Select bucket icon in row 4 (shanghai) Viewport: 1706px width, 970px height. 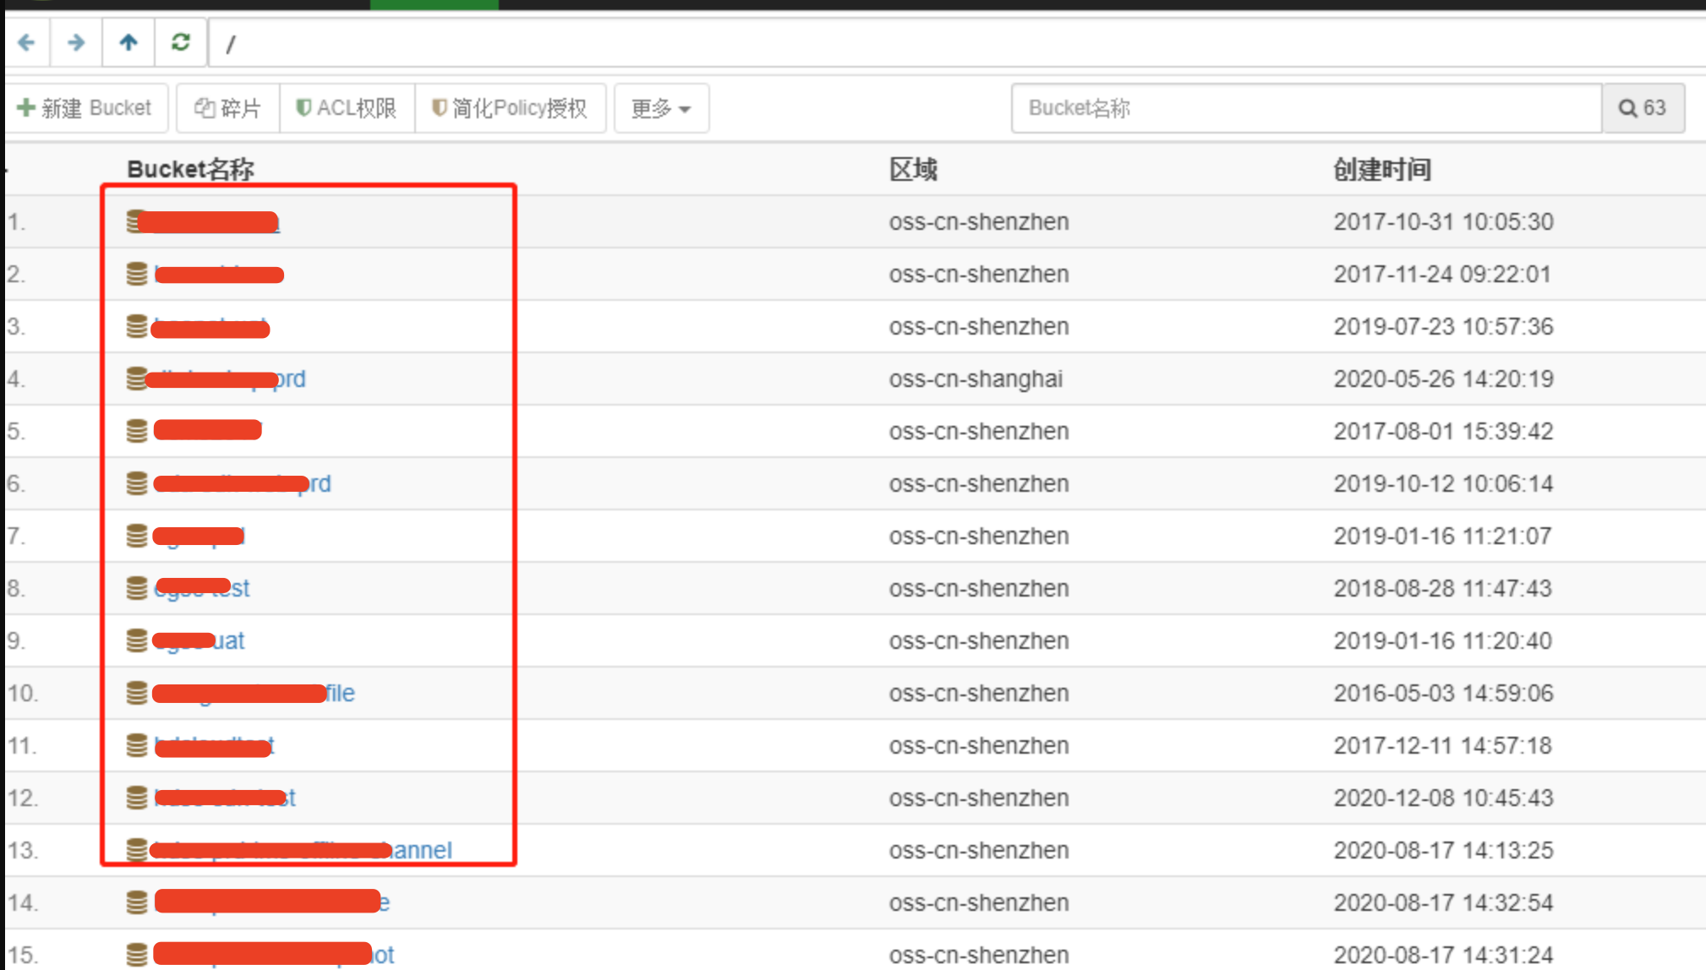tap(136, 379)
